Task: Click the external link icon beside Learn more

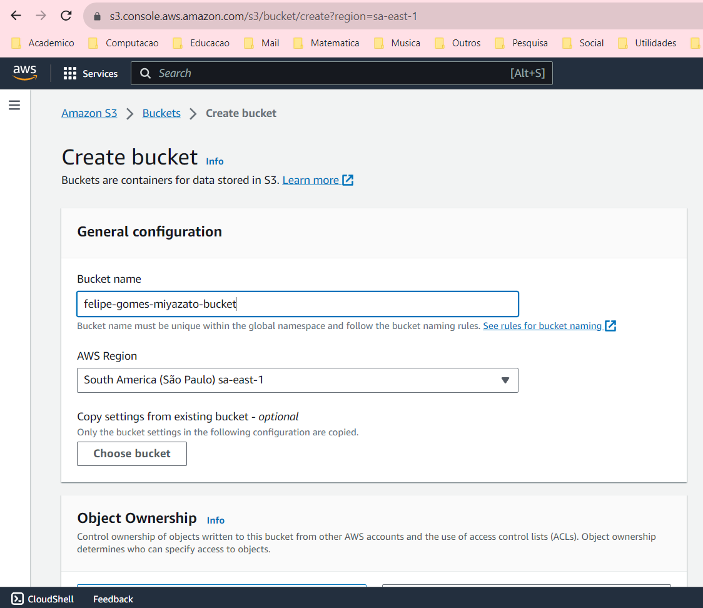Action: (348, 180)
